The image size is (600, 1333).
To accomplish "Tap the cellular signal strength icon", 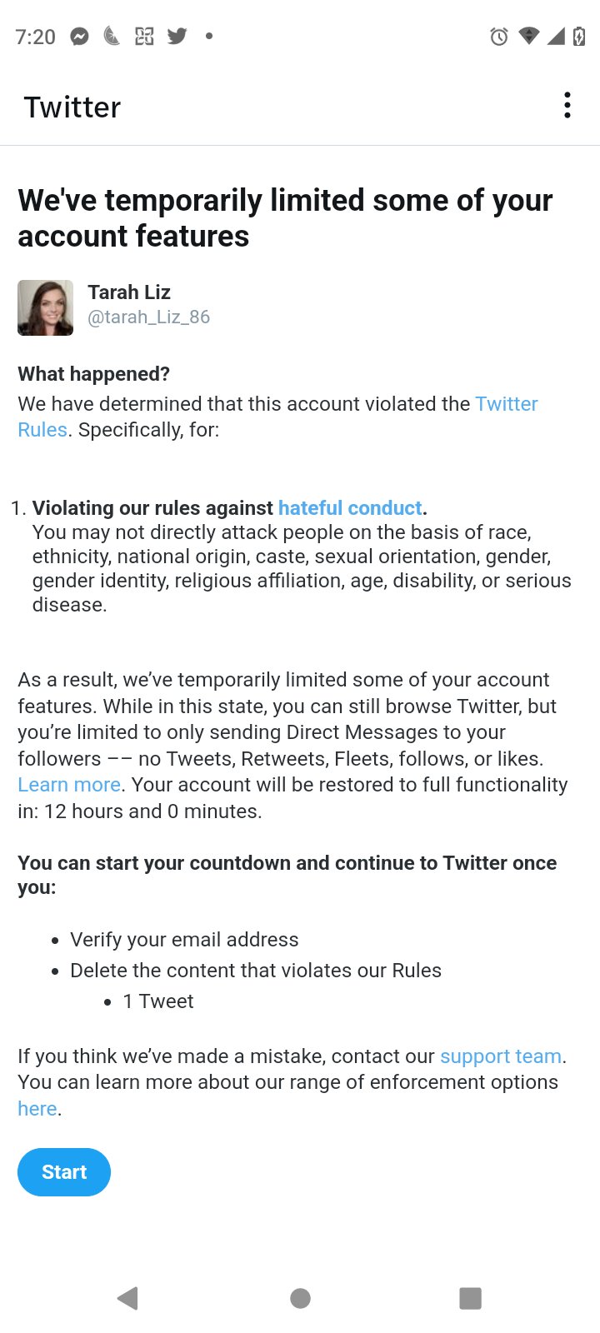I will (556, 36).
